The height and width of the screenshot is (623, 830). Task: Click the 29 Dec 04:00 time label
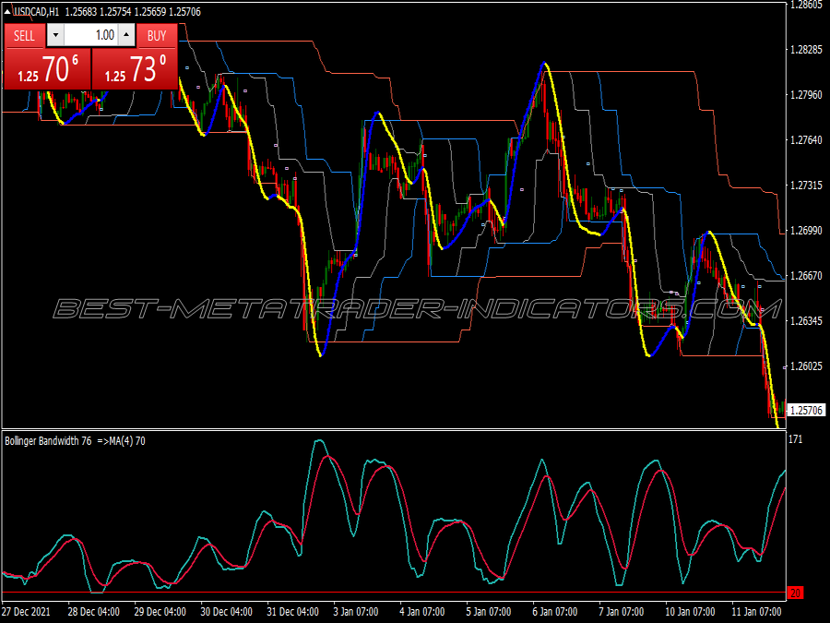point(160,611)
